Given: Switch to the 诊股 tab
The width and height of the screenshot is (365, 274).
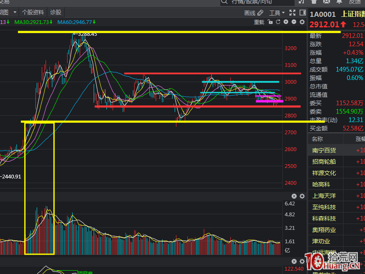Looking at the screenshot, I should click(55, 13).
